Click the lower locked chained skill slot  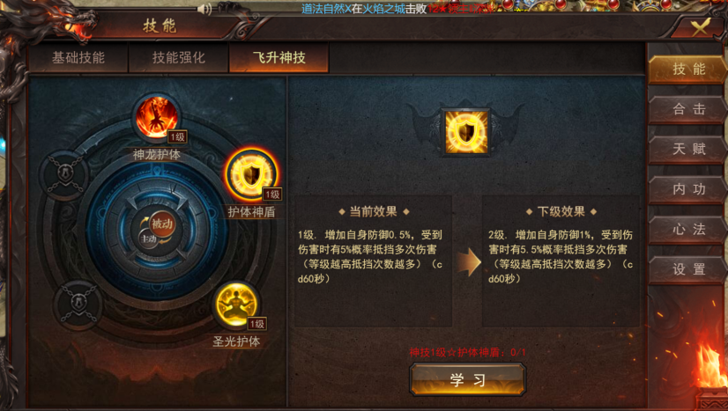click(x=78, y=304)
